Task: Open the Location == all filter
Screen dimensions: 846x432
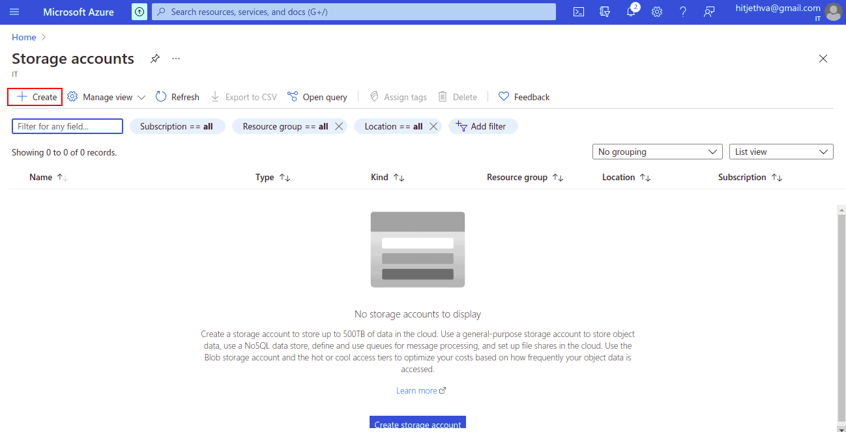Action: point(393,126)
